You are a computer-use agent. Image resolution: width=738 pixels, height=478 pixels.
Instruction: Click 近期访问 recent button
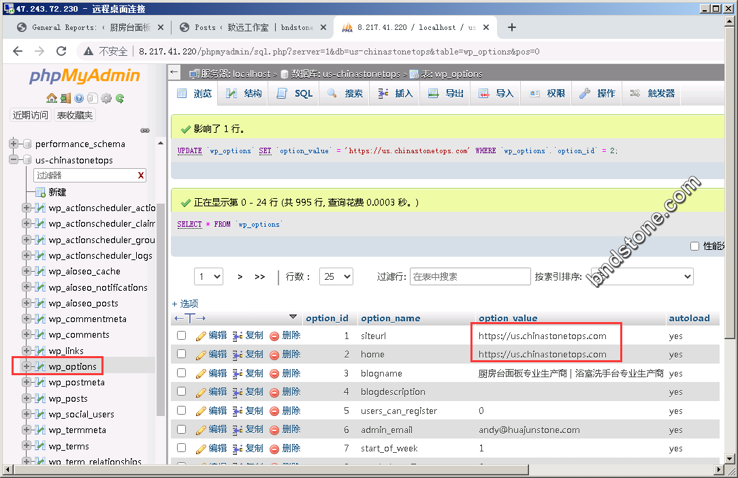point(30,115)
